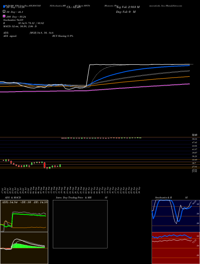
Task: Click the 73.12 RSI value label
Action: pyautogui.click(x=194, y=241)
